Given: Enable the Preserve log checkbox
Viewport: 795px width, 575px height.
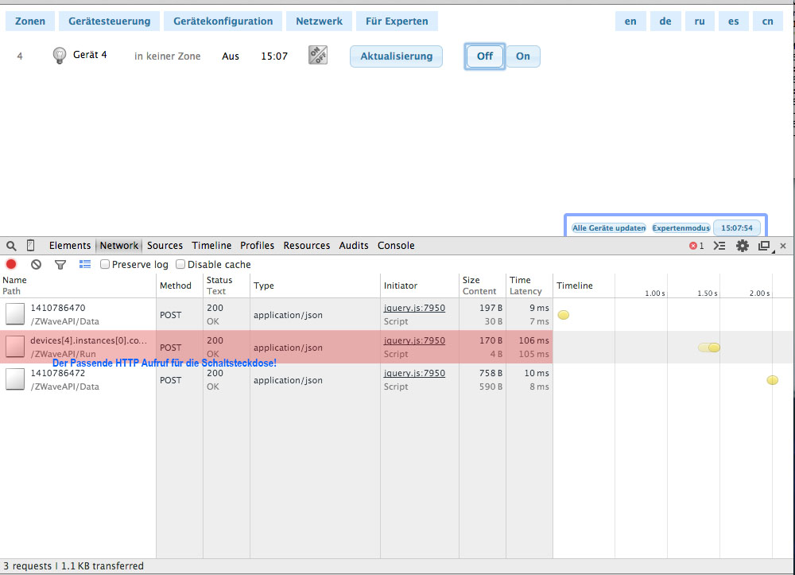Looking at the screenshot, I should [x=105, y=265].
